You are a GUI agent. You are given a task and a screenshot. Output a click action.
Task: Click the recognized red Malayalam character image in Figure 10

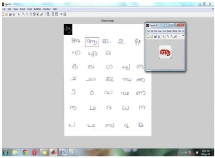click(x=165, y=52)
